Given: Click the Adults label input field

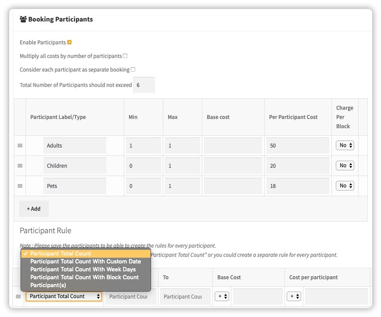Looking at the screenshot, I should [x=75, y=146].
